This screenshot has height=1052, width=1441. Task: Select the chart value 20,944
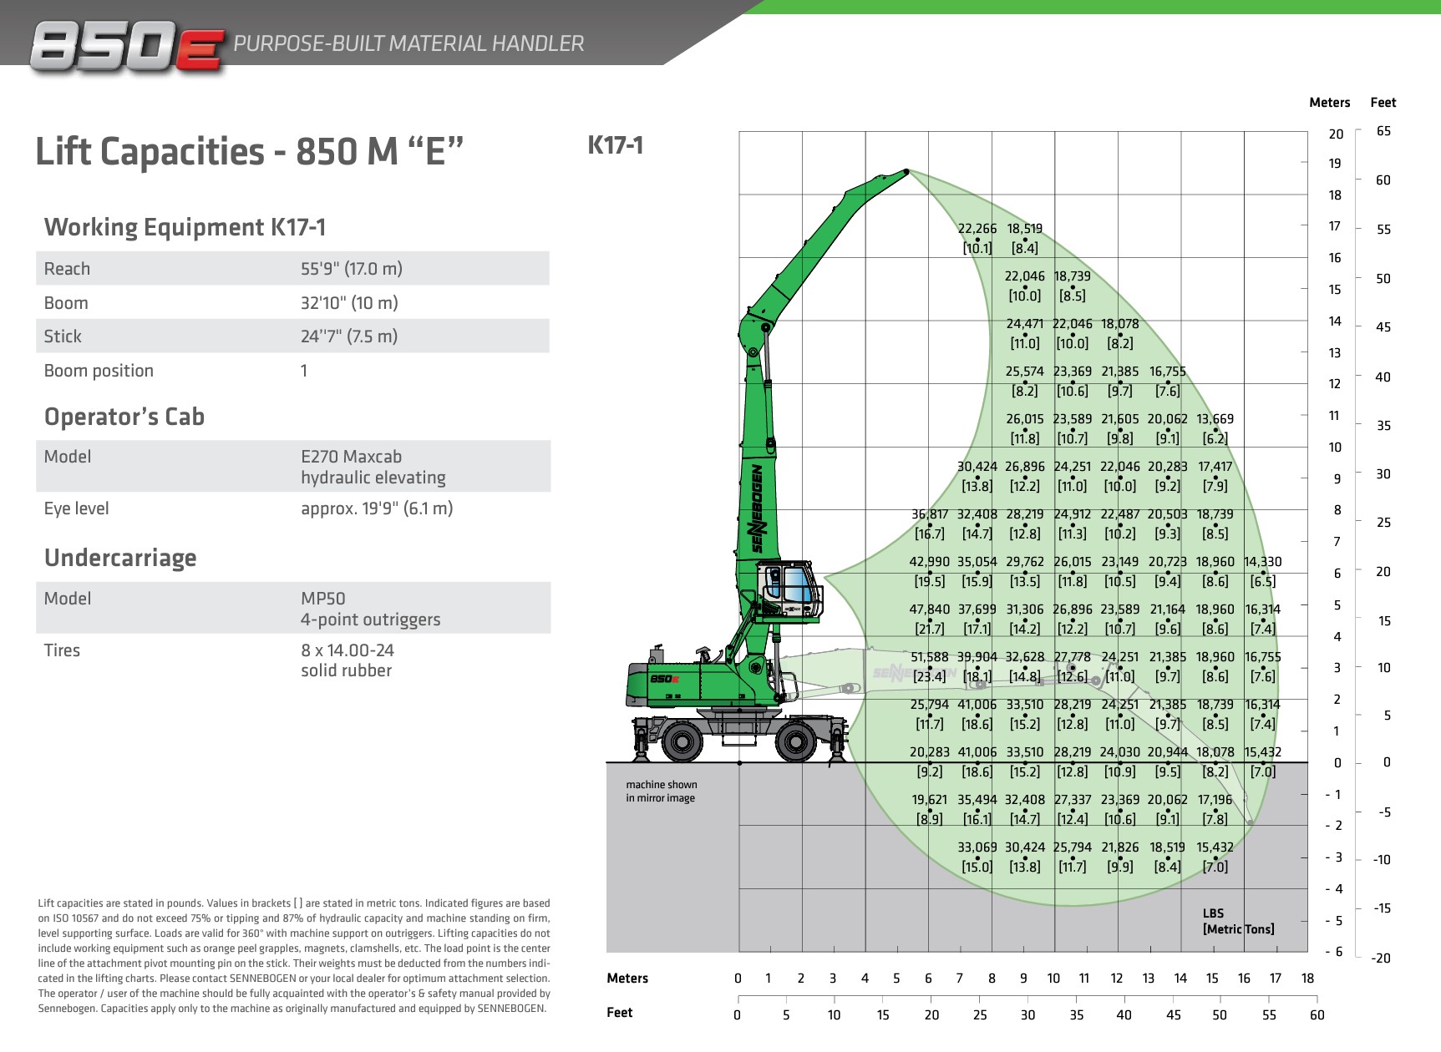(x=1168, y=752)
